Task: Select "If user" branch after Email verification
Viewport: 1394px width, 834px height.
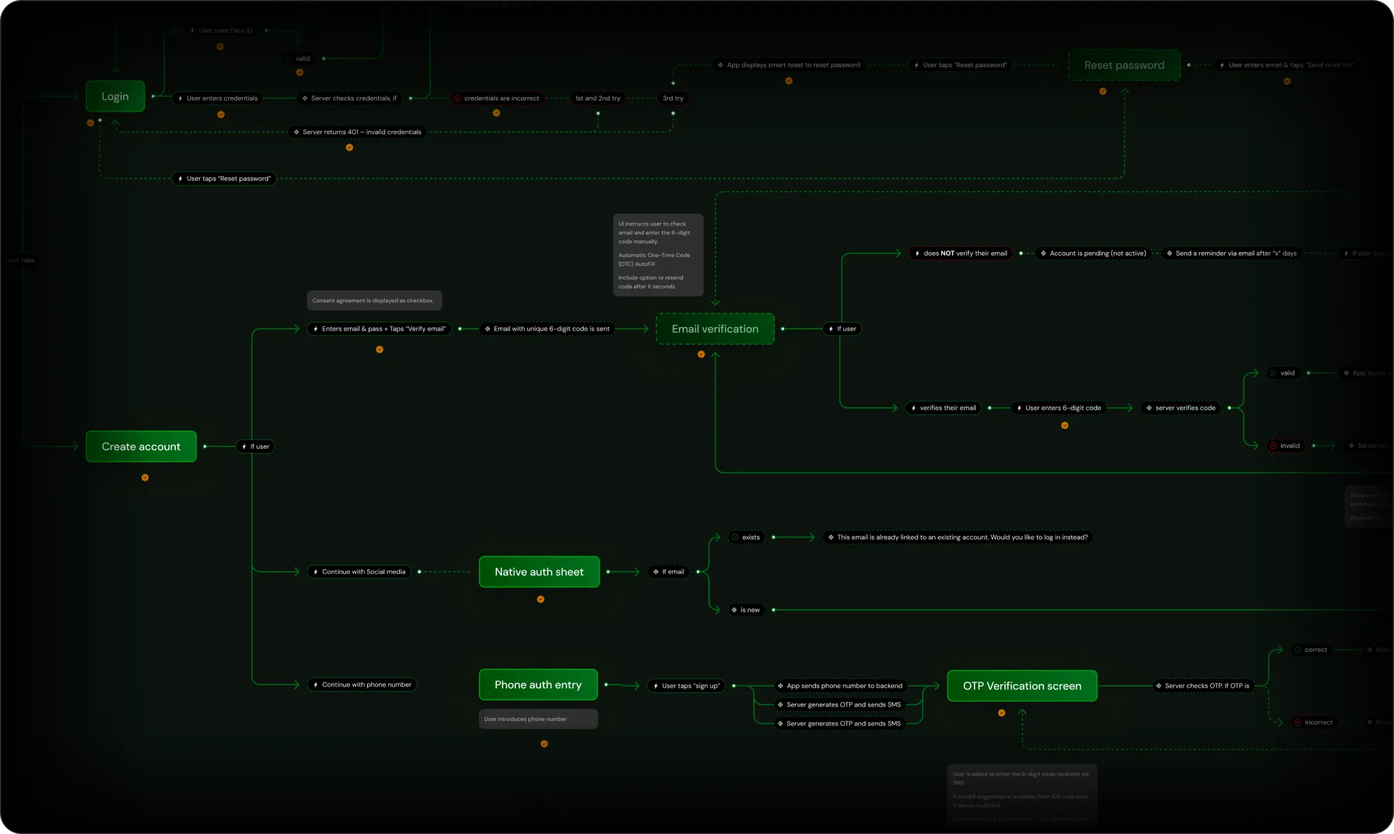Action: click(x=842, y=329)
